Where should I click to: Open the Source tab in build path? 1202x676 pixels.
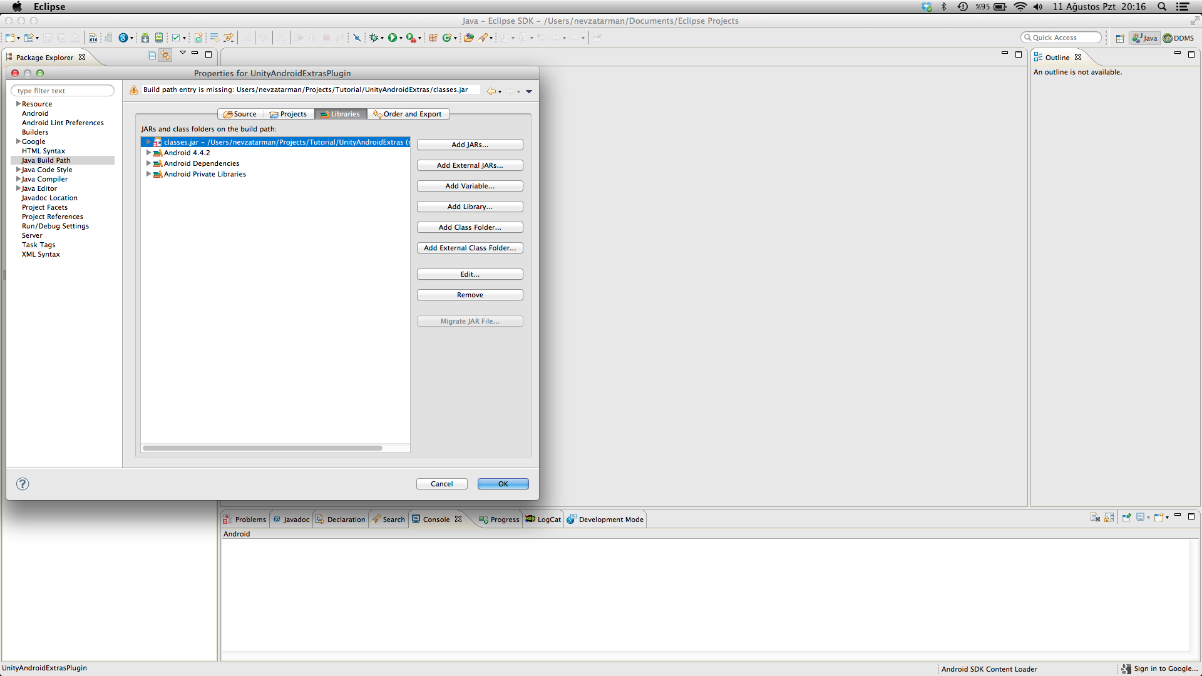240,114
